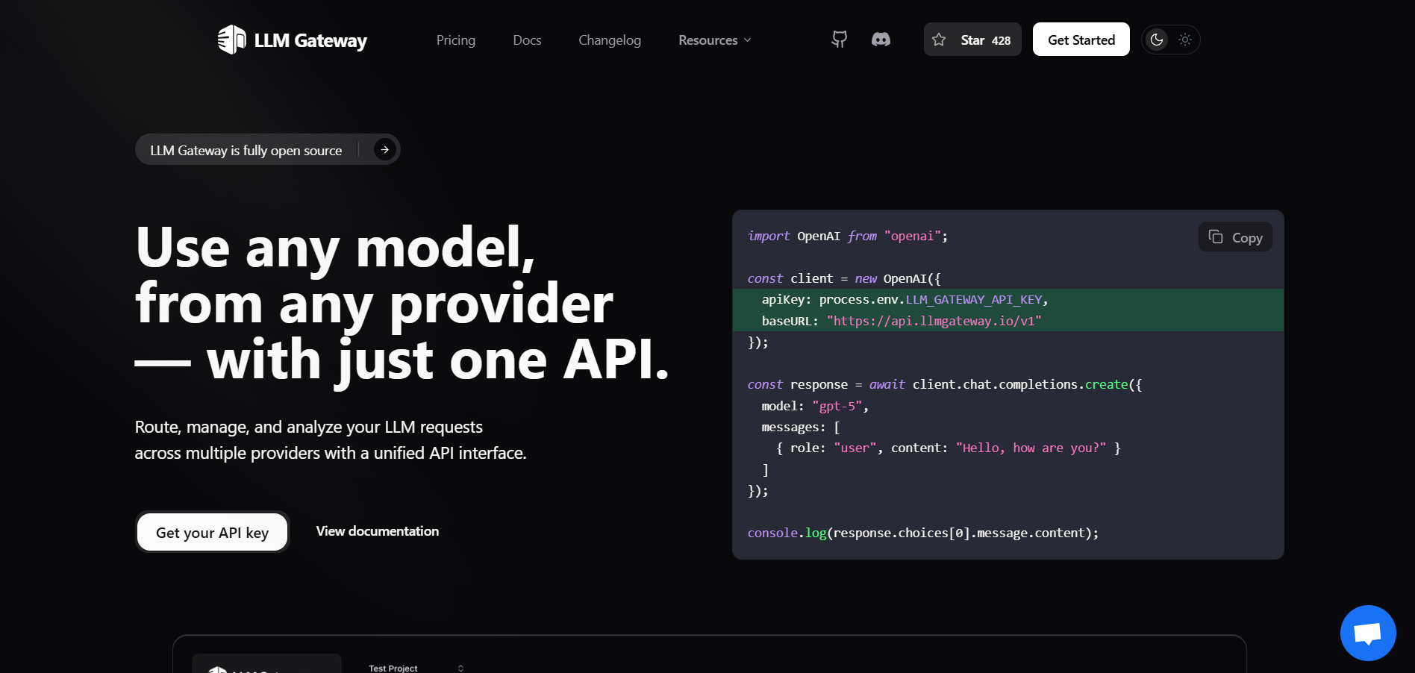Go to the Docs page
The image size is (1415, 673).
click(x=527, y=40)
